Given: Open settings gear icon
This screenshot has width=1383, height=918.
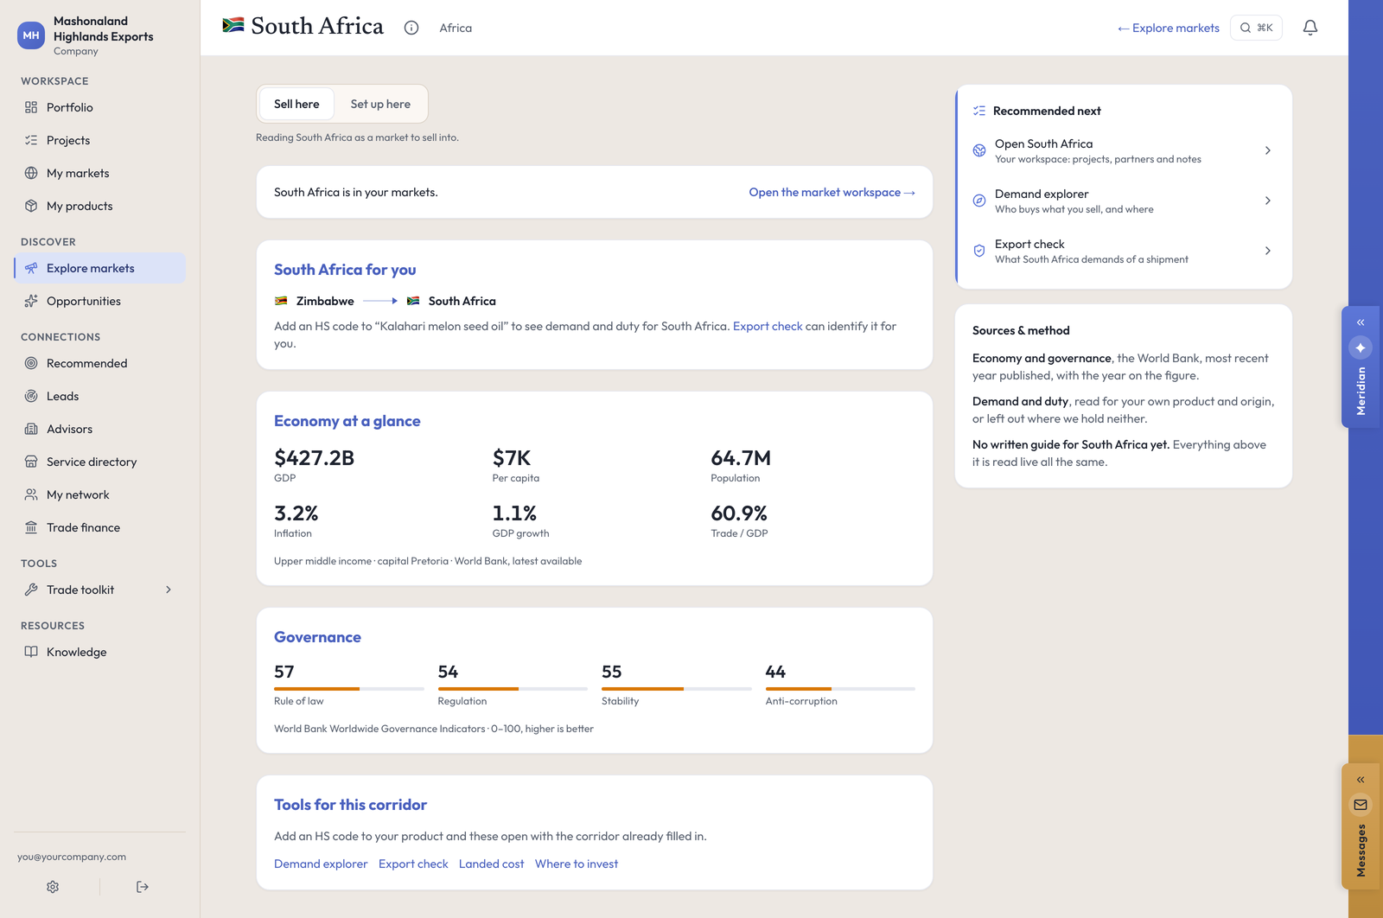Looking at the screenshot, I should coord(53,887).
